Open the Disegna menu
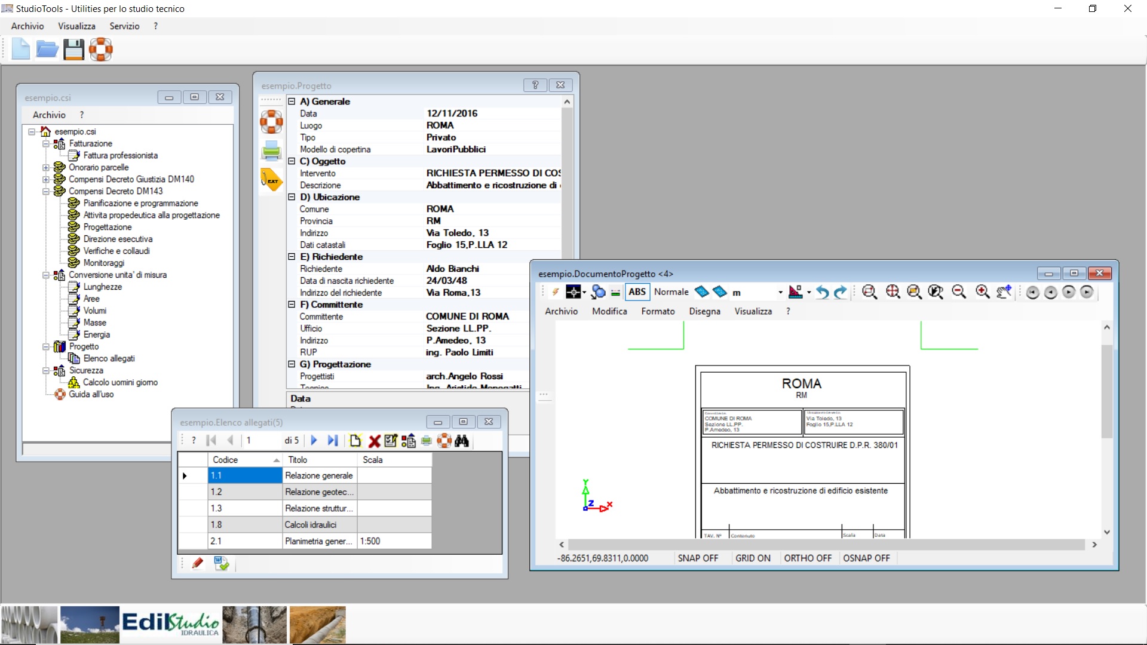 (704, 311)
